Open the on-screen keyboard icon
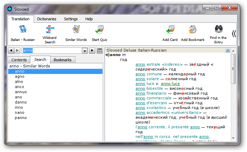 (99, 51)
